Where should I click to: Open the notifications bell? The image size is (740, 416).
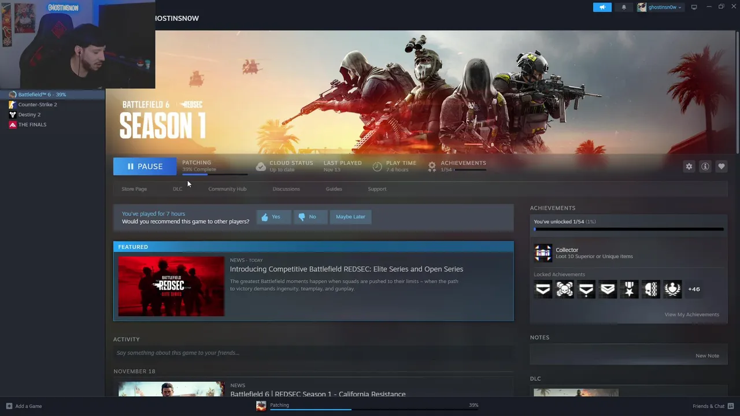click(624, 7)
